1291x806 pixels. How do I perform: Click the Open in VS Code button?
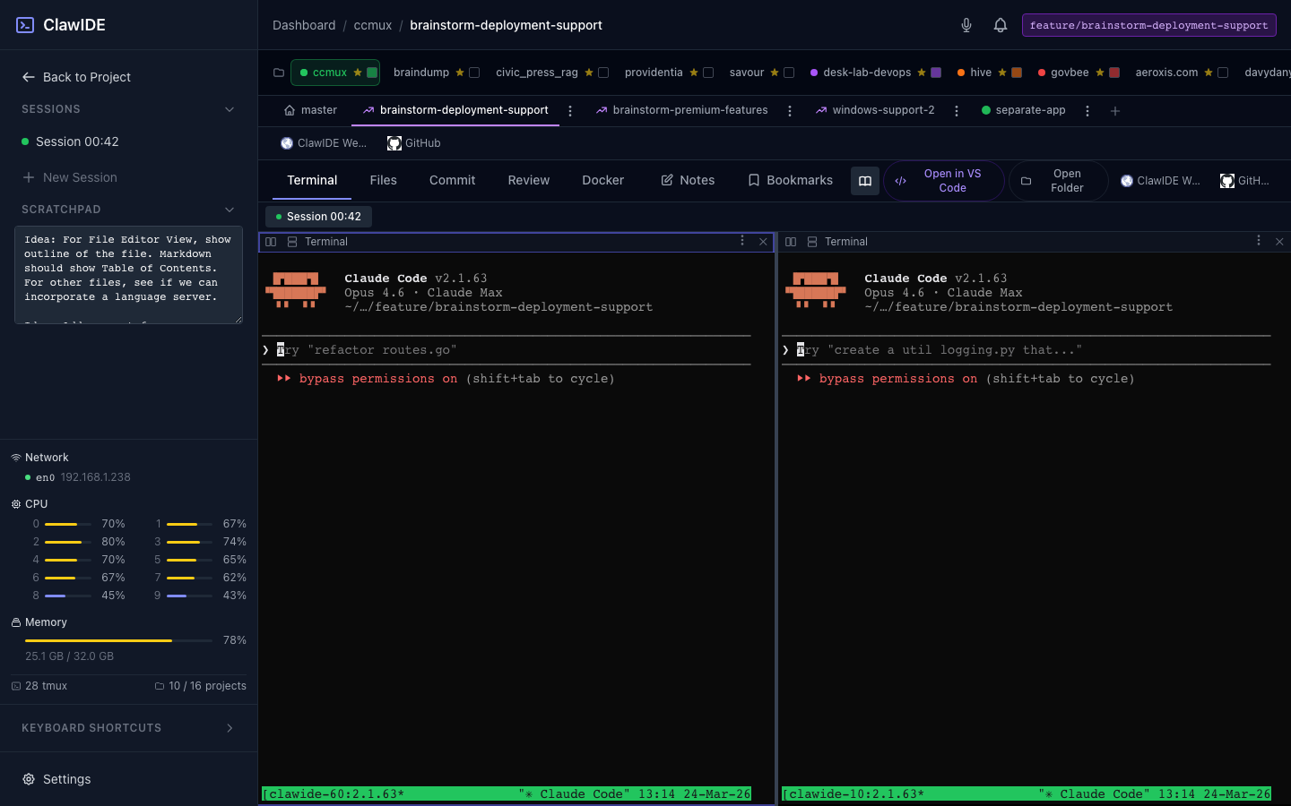coord(943,181)
